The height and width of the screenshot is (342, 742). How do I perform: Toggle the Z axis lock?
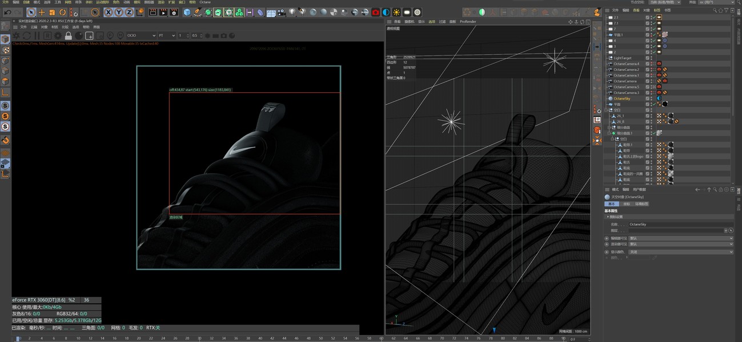click(129, 12)
